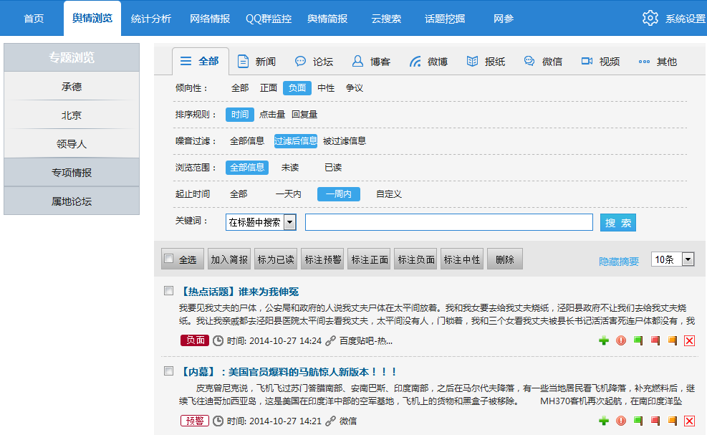Click the green plus icon on the 马航 article

click(x=604, y=421)
